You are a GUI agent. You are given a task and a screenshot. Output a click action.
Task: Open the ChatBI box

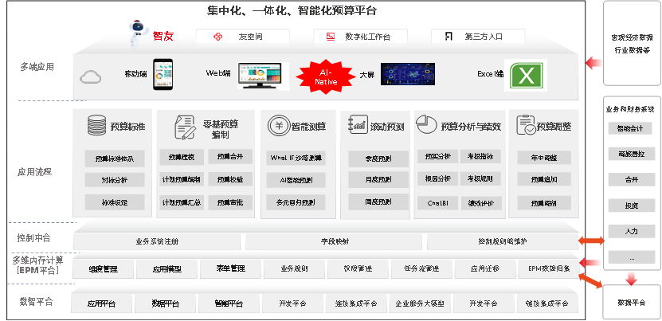tap(438, 203)
